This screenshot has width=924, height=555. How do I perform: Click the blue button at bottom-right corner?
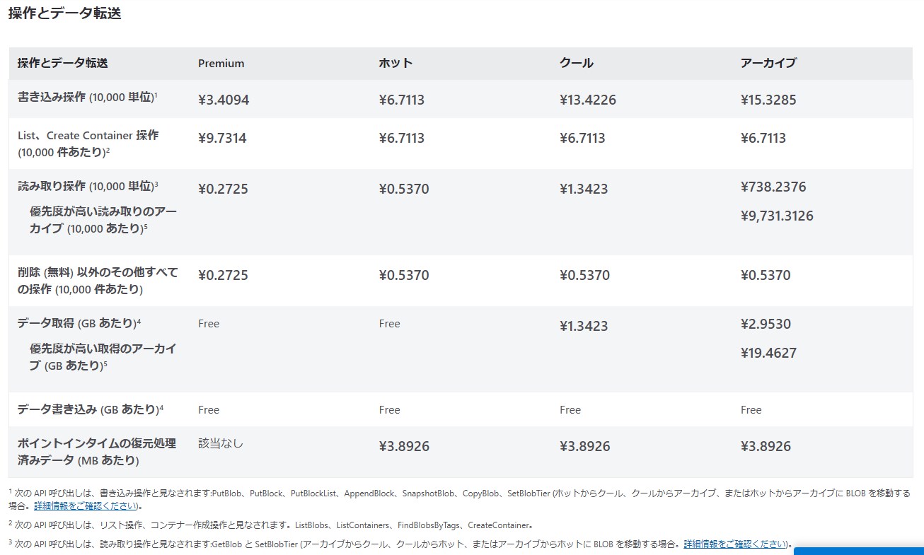tap(858, 550)
